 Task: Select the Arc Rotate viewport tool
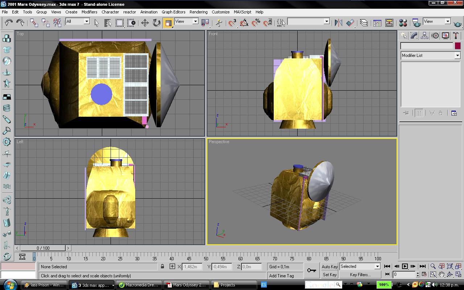pyautogui.click(x=450, y=274)
